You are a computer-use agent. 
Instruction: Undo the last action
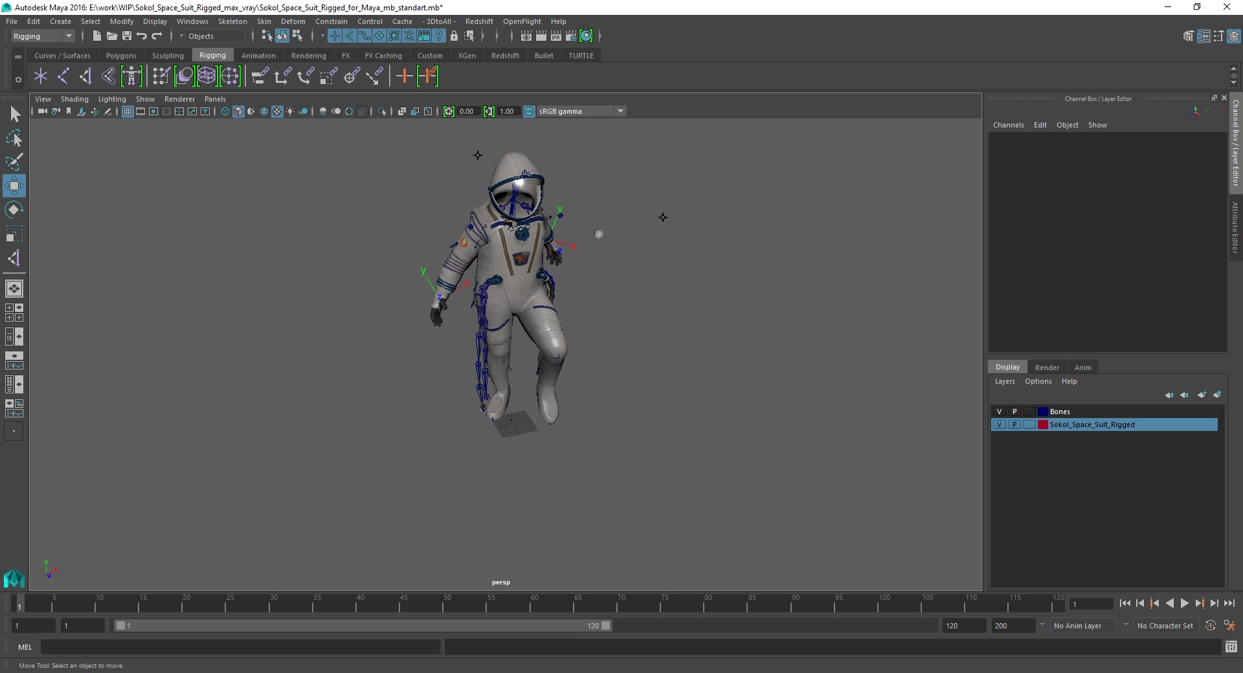tap(142, 36)
